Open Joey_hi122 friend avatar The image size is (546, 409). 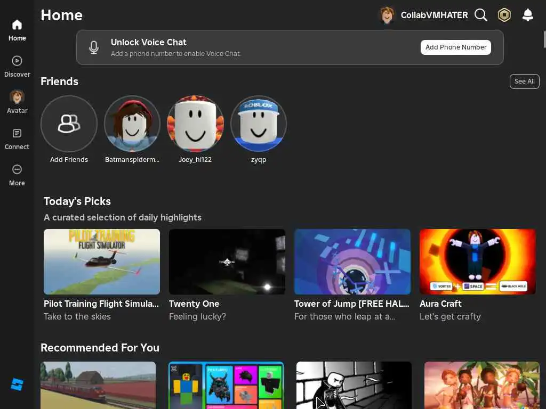tap(195, 124)
